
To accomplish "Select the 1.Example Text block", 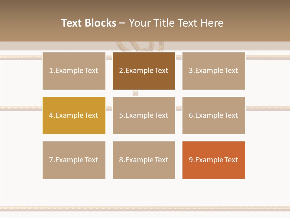I will coord(74,71).
